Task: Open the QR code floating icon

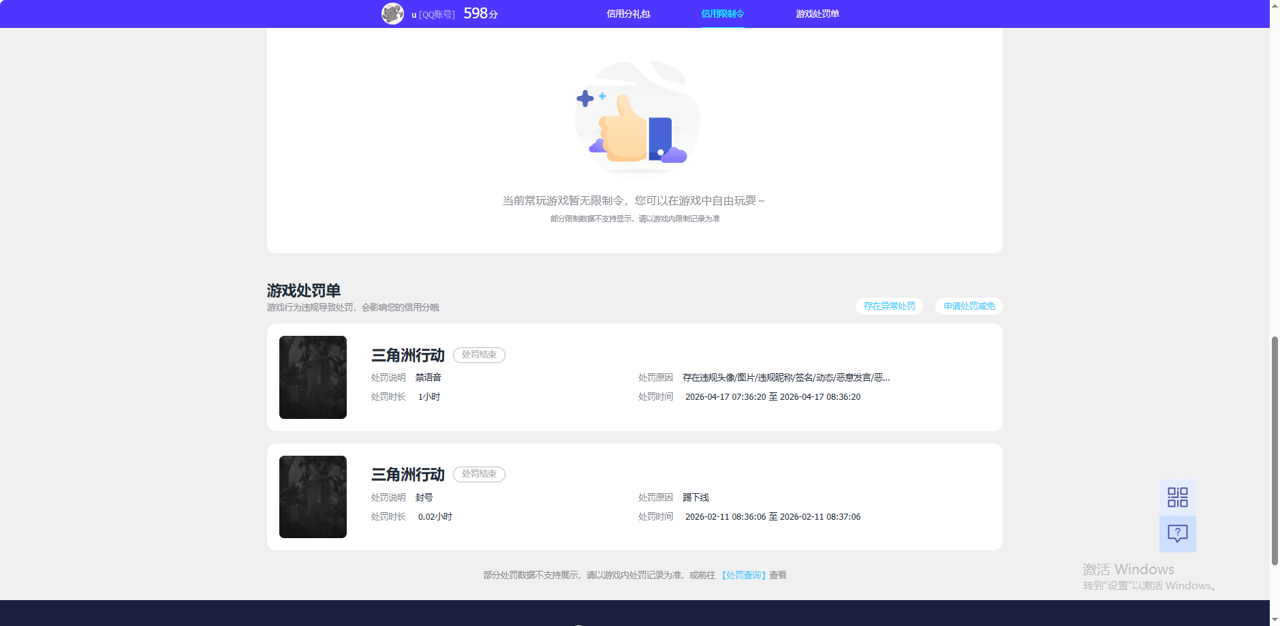Action: [x=1177, y=497]
